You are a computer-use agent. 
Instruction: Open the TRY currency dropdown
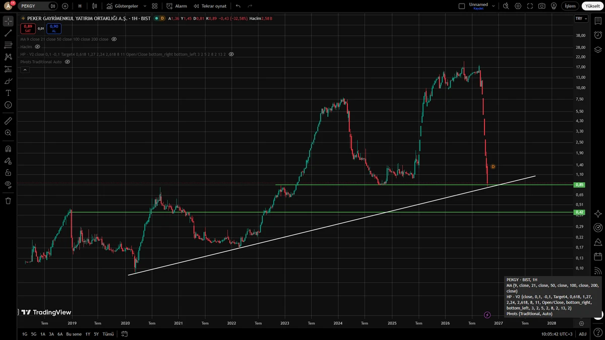tap(581, 19)
